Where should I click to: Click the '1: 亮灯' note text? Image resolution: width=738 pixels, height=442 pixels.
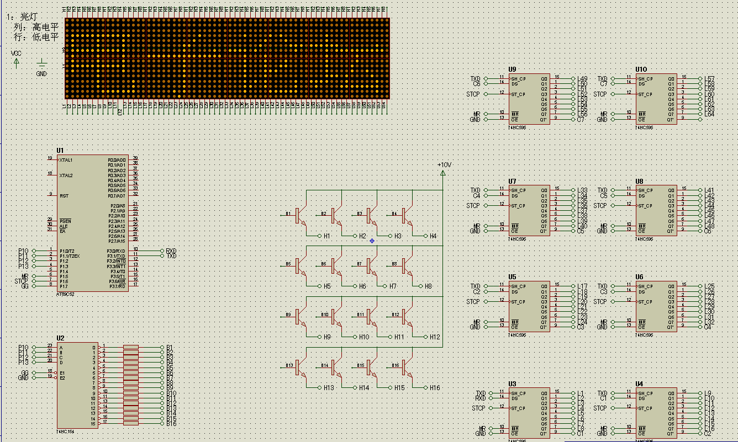(22, 18)
